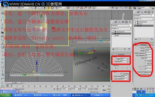Toggle the Real-World Map Size checkbox
The width and height of the screenshot is (155, 97).
(136, 74)
